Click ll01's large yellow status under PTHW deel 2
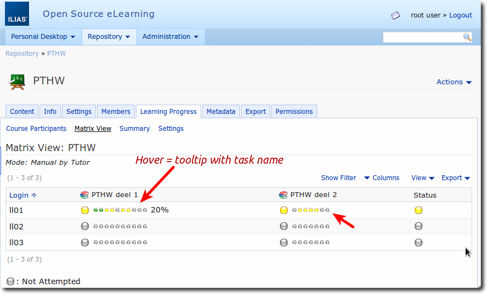This screenshot has height=294, width=487. coord(284,210)
